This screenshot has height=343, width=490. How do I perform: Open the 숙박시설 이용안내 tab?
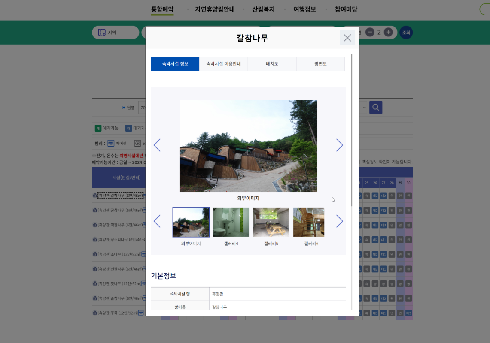point(223,63)
